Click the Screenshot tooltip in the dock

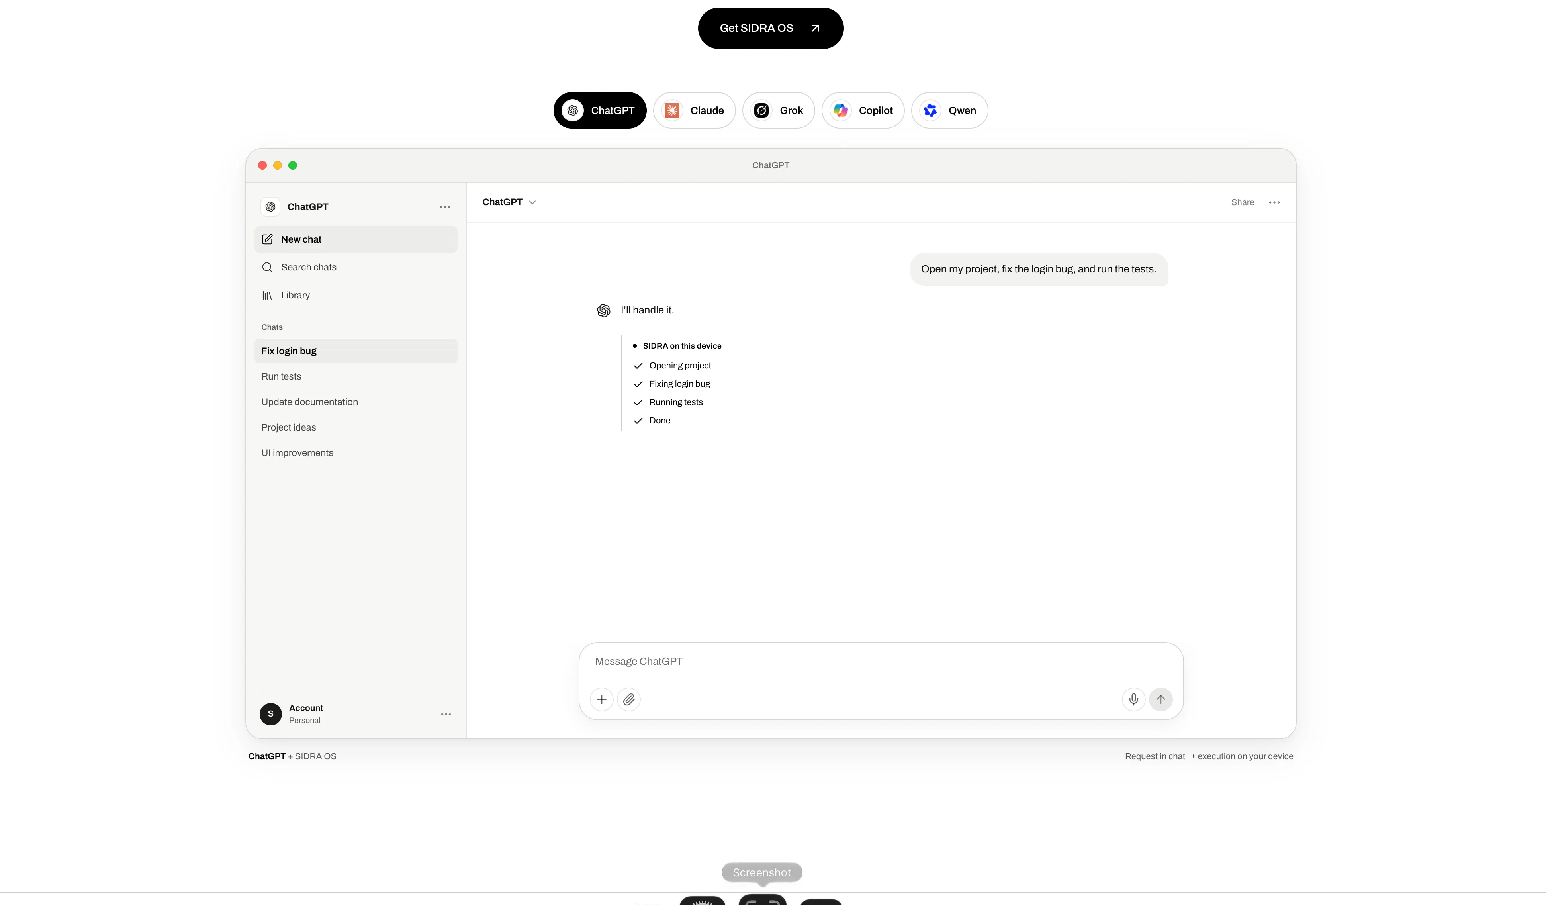[x=762, y=872]
